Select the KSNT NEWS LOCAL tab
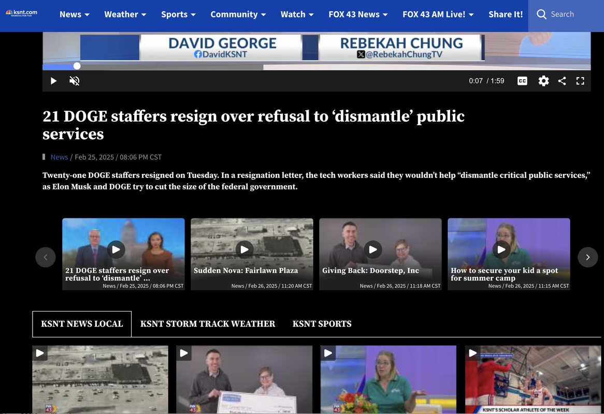Viewport: 604px width, 414px height. click(x=82, y=324)
